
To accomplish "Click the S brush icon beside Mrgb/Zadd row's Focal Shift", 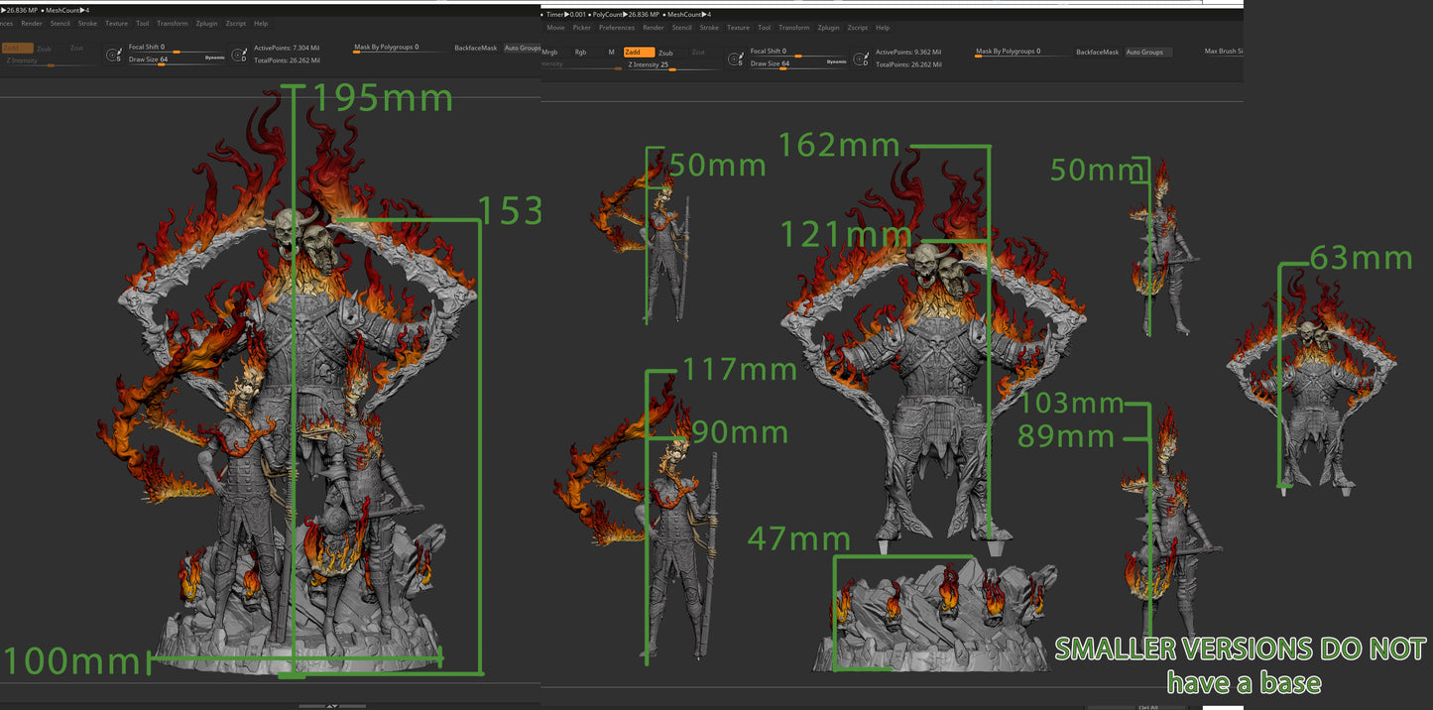I will 735,59.
